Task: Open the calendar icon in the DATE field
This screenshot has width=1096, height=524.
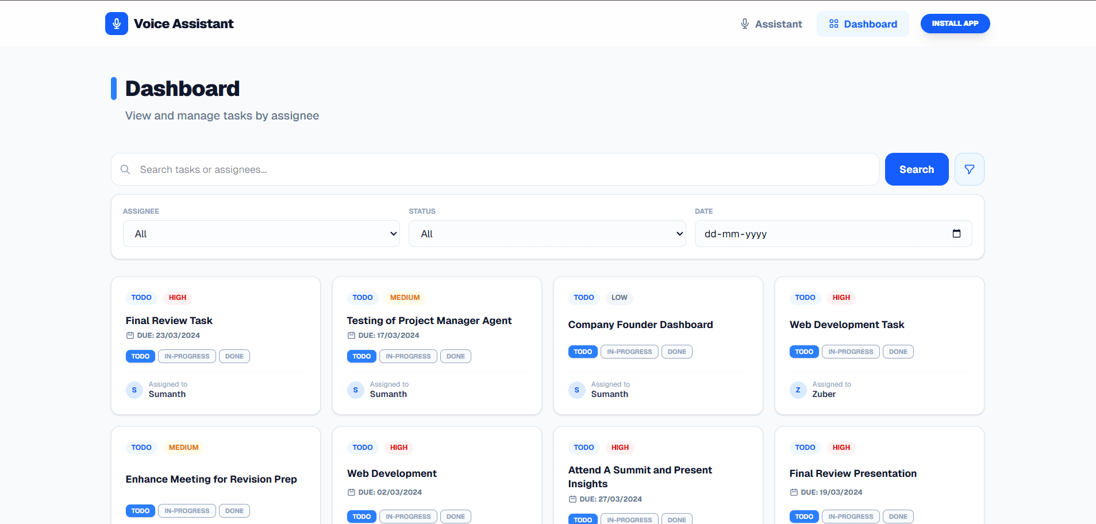Action: pos(956,233)
